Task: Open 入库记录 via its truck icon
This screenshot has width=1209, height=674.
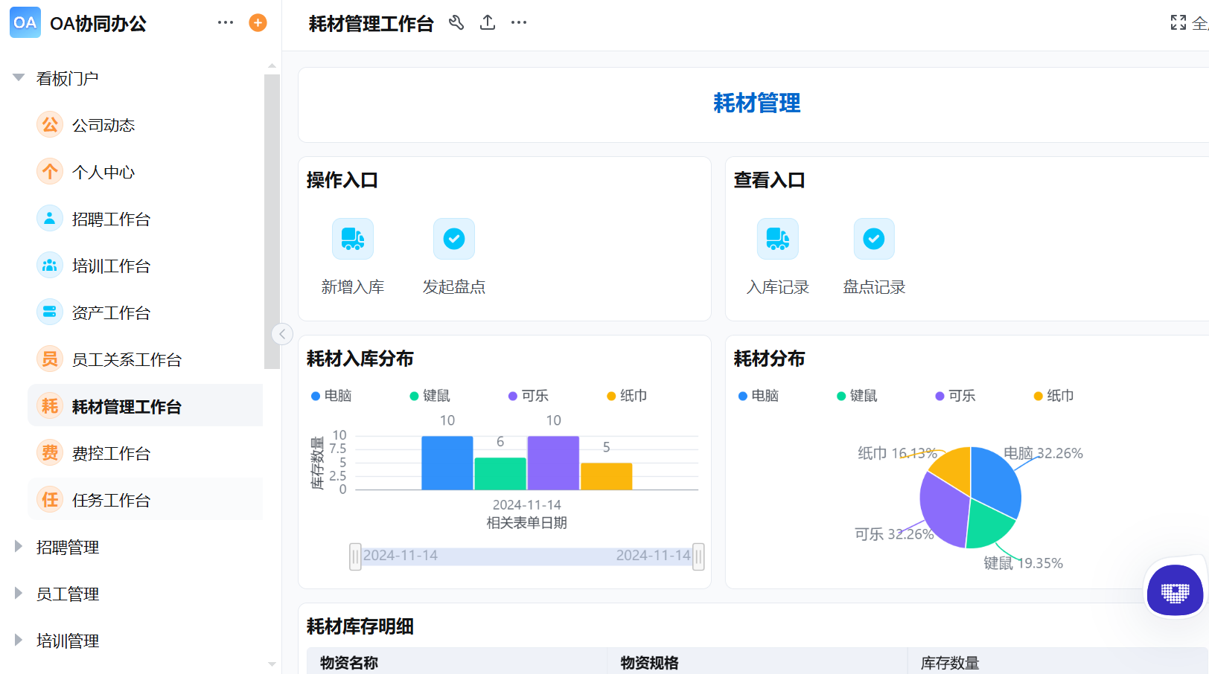Action: (x=777, y=239)
